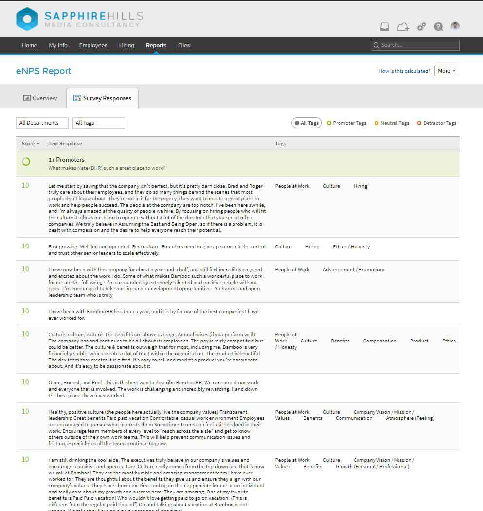The width and height of the screenshot is (483, 511).
Task: Click the cloud add icon
Action: coord(403,27)
